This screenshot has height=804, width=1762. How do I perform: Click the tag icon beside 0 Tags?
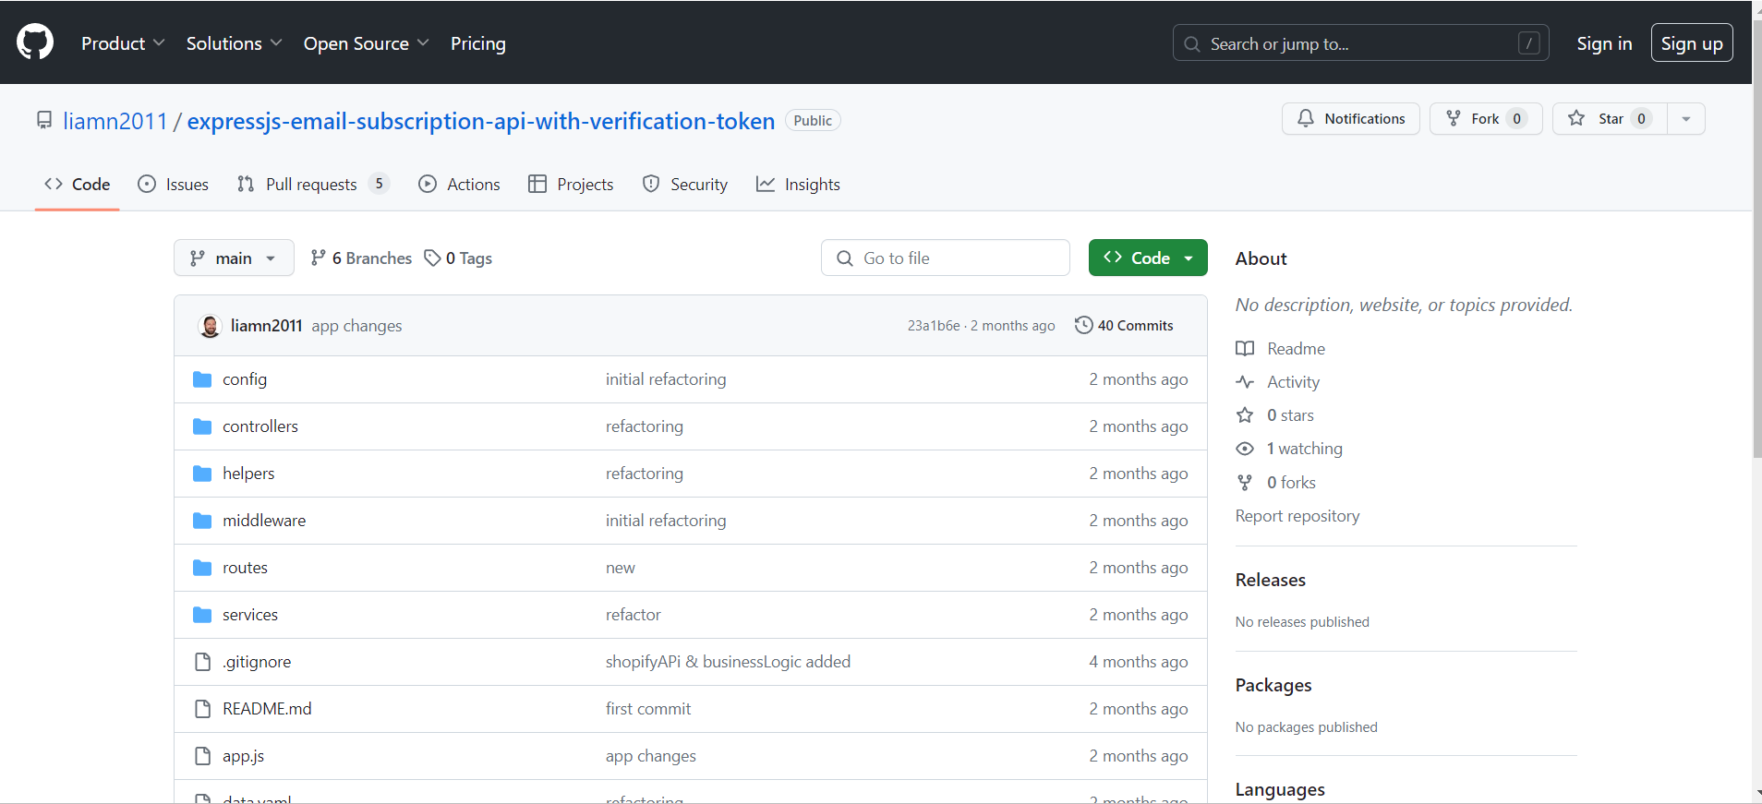tap(432, 258)
